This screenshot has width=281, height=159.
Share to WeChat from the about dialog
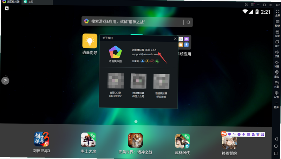(x=157, y=61)
